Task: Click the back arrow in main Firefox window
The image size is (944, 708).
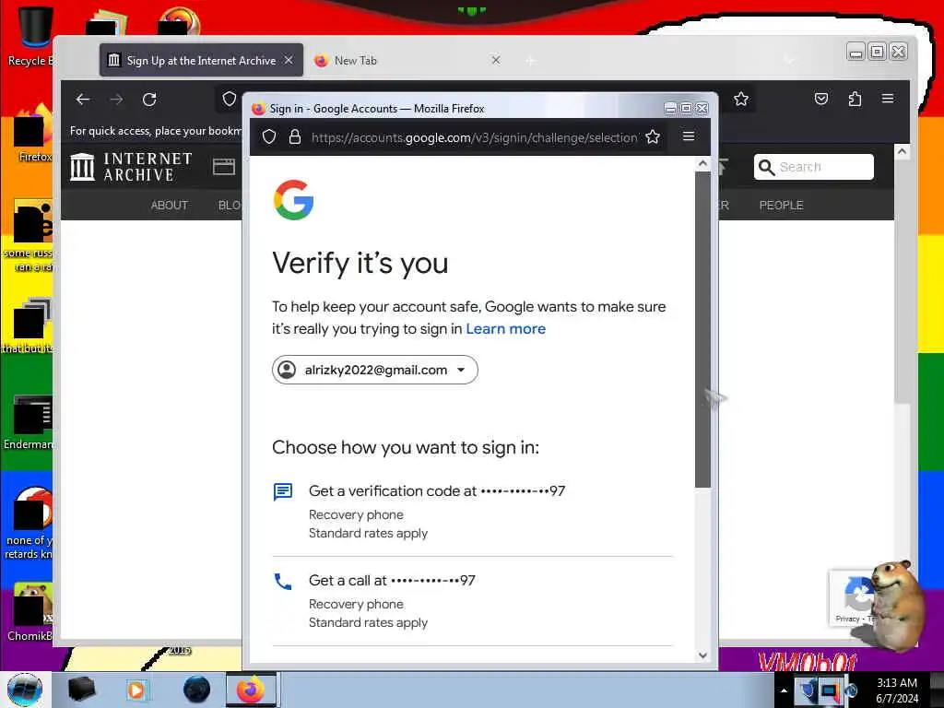Action: 83,100
